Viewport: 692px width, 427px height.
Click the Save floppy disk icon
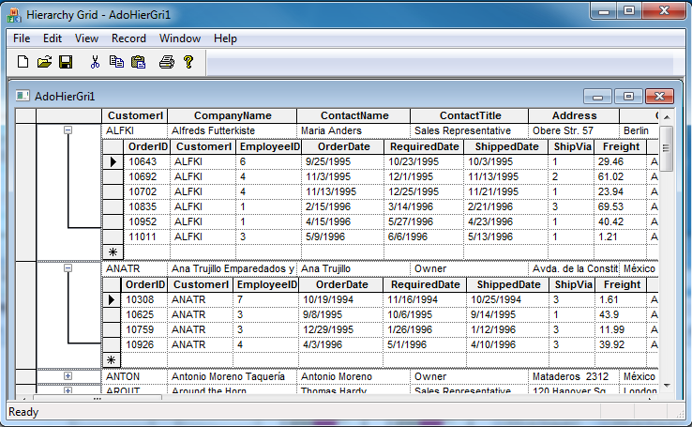tap(66, 63)
